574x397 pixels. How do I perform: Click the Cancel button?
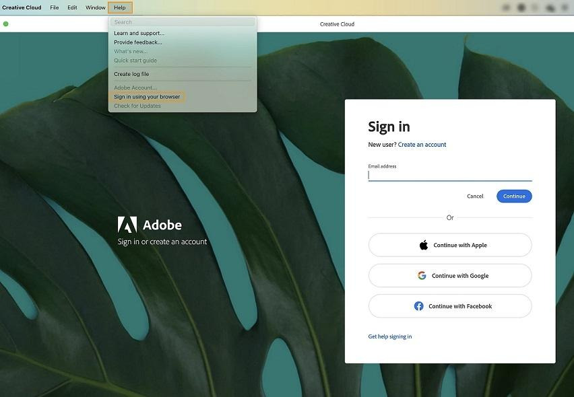[x=475, y=196]
